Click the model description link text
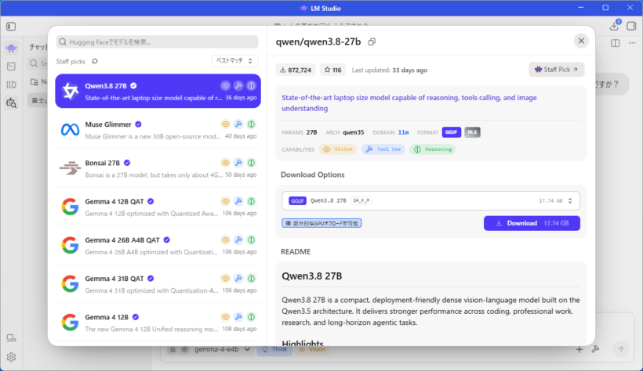Viewport: 643px width, 371px height. 409,103
